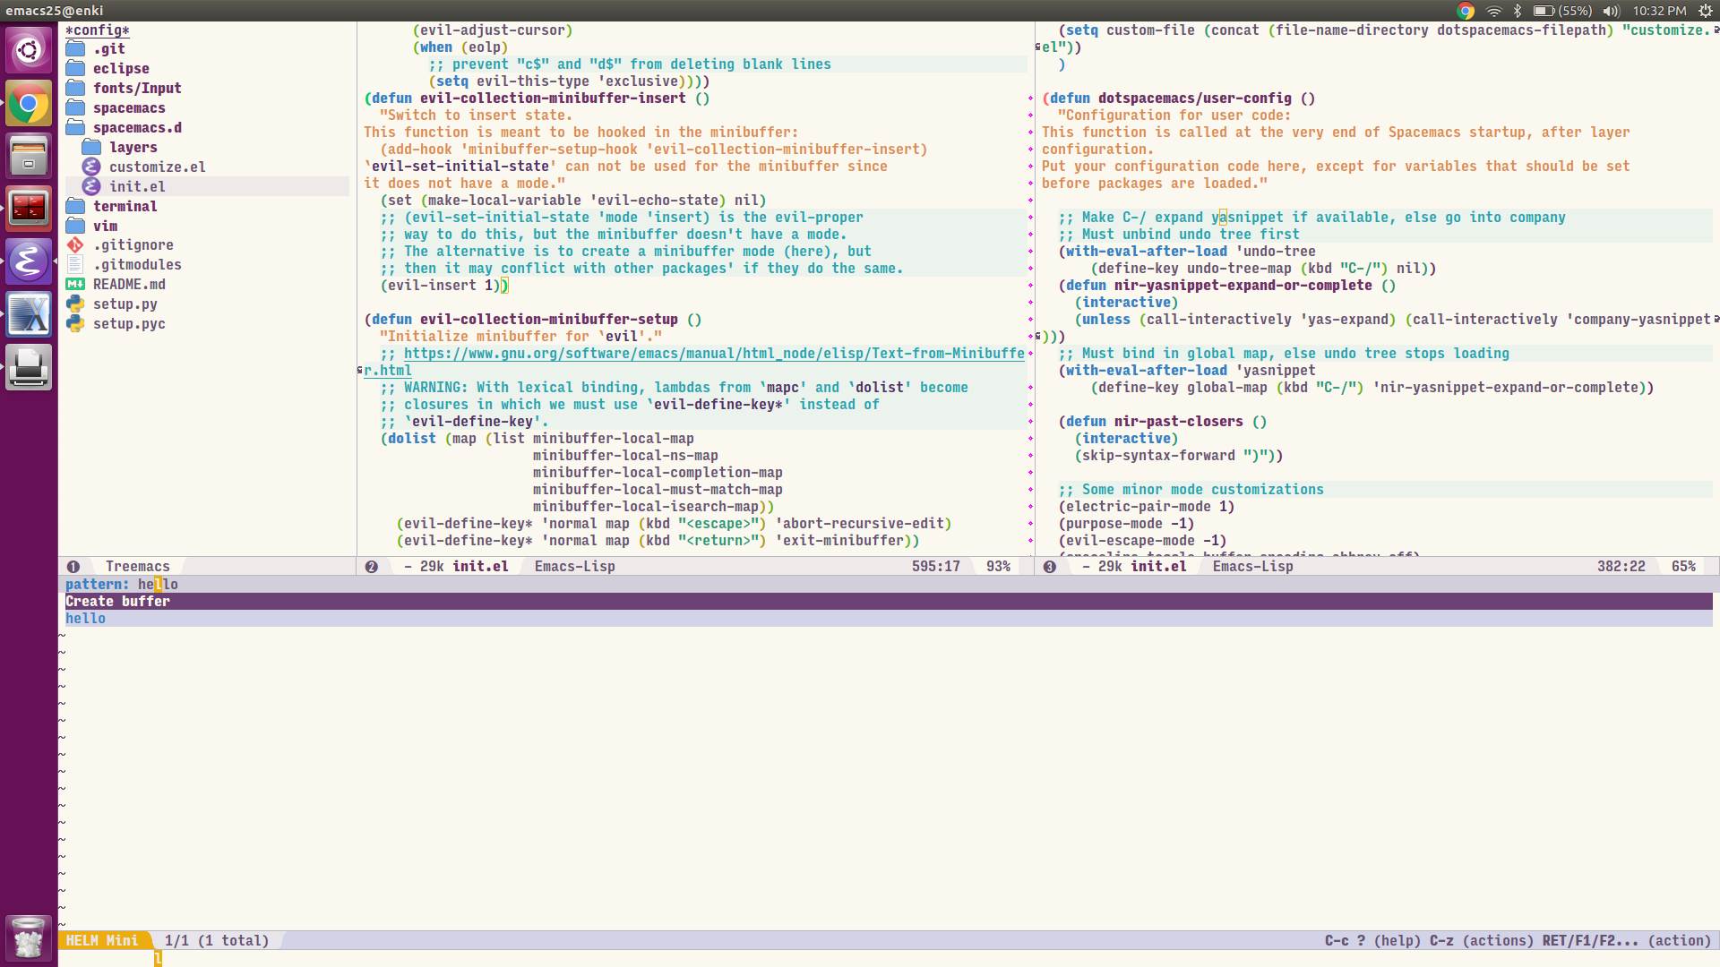Click the document icon next to .gitmodules

75,264
